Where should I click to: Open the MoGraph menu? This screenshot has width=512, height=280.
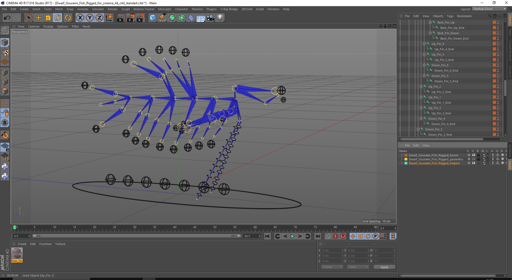coord(165,9)
